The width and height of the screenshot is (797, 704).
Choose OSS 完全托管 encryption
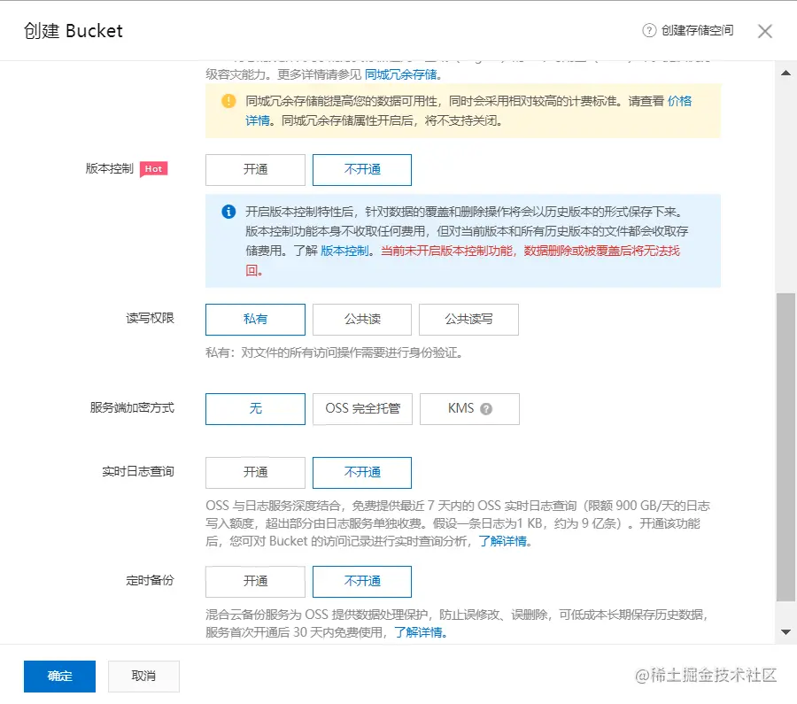tap(362, 409)
